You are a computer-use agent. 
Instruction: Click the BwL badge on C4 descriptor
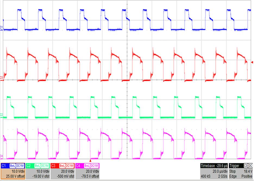[87, 165]
